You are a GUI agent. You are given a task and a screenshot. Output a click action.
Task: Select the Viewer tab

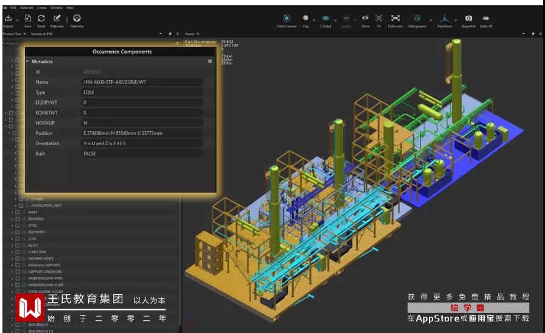[x=189, y=34]
